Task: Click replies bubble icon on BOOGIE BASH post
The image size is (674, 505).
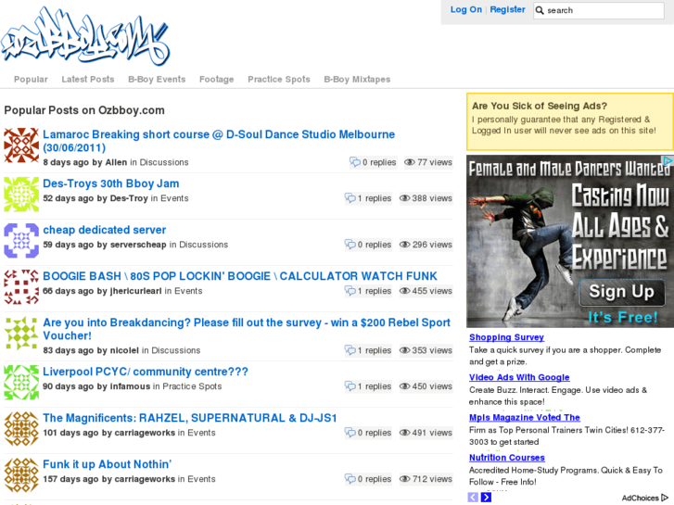Action: [350, 291]
